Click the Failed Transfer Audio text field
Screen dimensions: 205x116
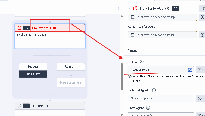[x=162, y=35]
